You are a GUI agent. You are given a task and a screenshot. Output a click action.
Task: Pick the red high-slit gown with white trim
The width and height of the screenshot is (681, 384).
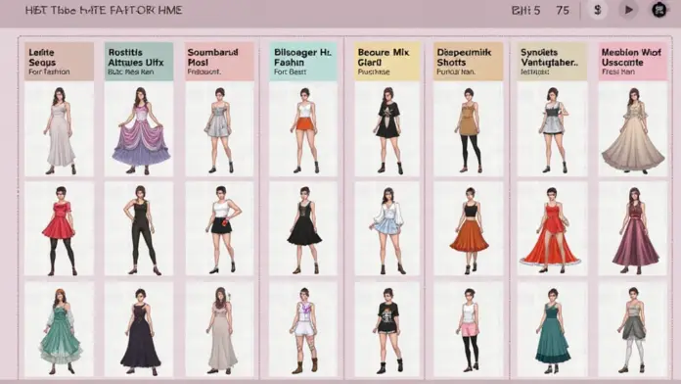click(552, 229)
